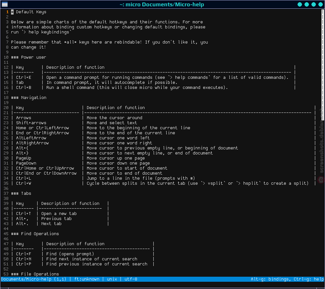Image resolution: width=325 pixels, height=289 pixels.
Task: Click the '### Find Operations' heading
Action: click(35, 234)
